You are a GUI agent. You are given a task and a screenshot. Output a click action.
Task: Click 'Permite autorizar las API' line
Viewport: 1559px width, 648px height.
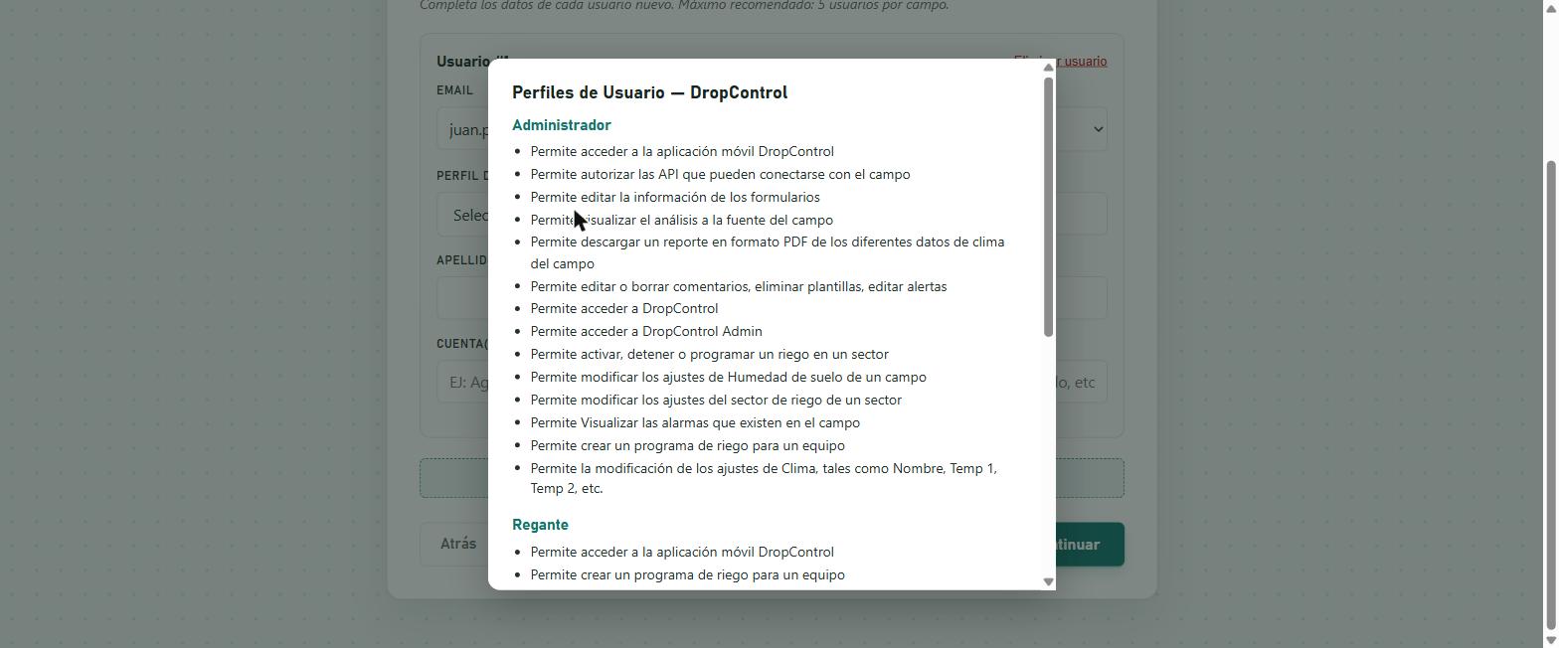720,174
